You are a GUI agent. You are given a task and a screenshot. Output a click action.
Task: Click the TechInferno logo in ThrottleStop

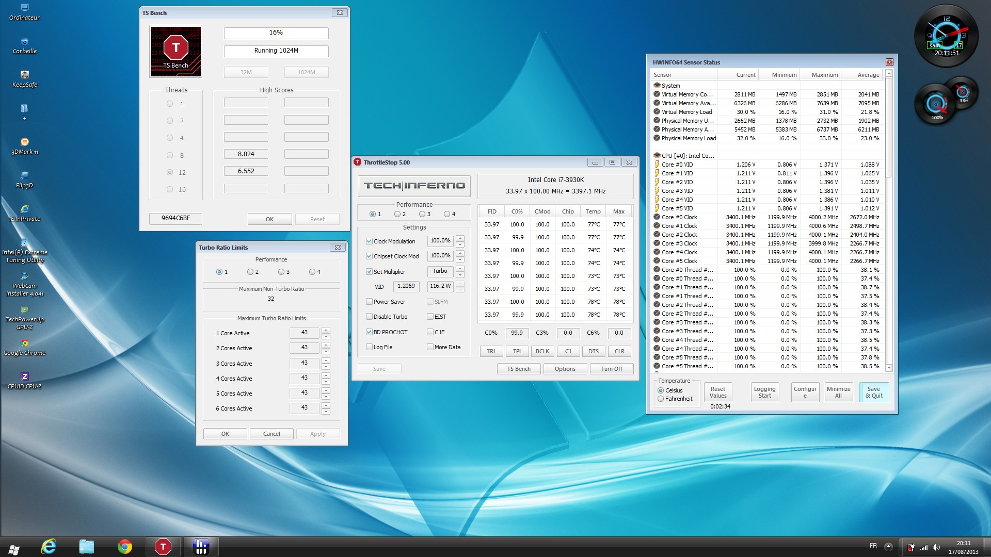[x=414, y=186]
